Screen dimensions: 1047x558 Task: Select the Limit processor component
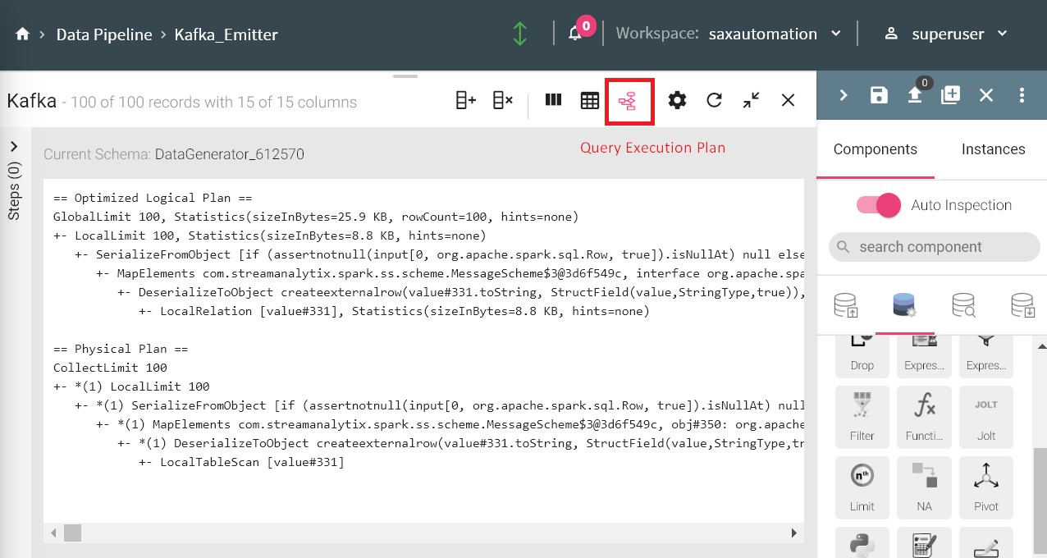(x=862, y=487)
